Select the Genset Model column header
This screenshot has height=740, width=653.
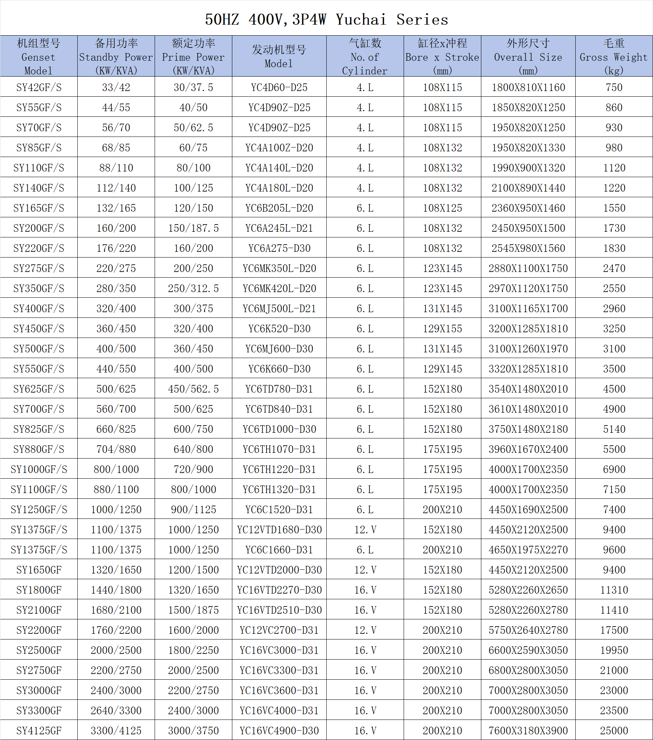(x=39, y=57)
